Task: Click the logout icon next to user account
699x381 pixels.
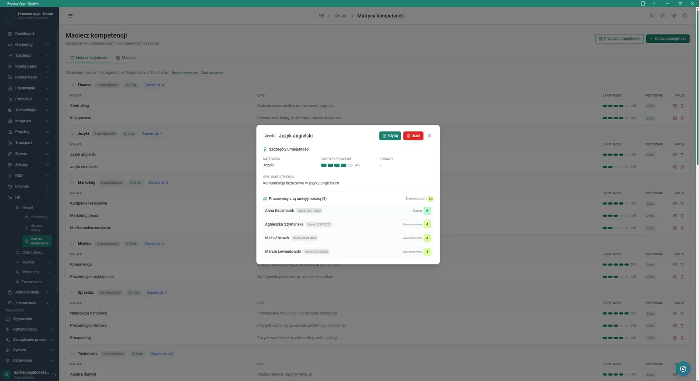Action: coord(55,374)
